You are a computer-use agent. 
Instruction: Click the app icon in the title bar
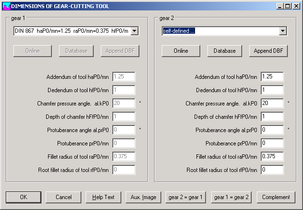pyautogui.click(x=6, y=6)
